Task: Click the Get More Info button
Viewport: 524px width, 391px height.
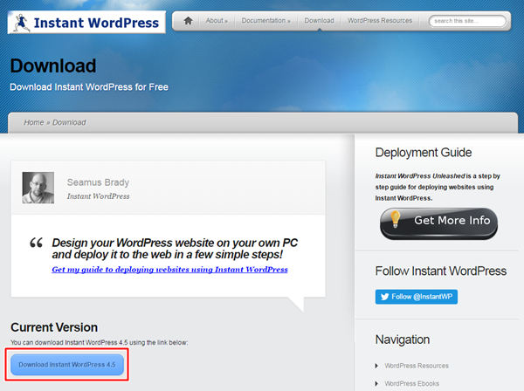Action: point(438,223)
